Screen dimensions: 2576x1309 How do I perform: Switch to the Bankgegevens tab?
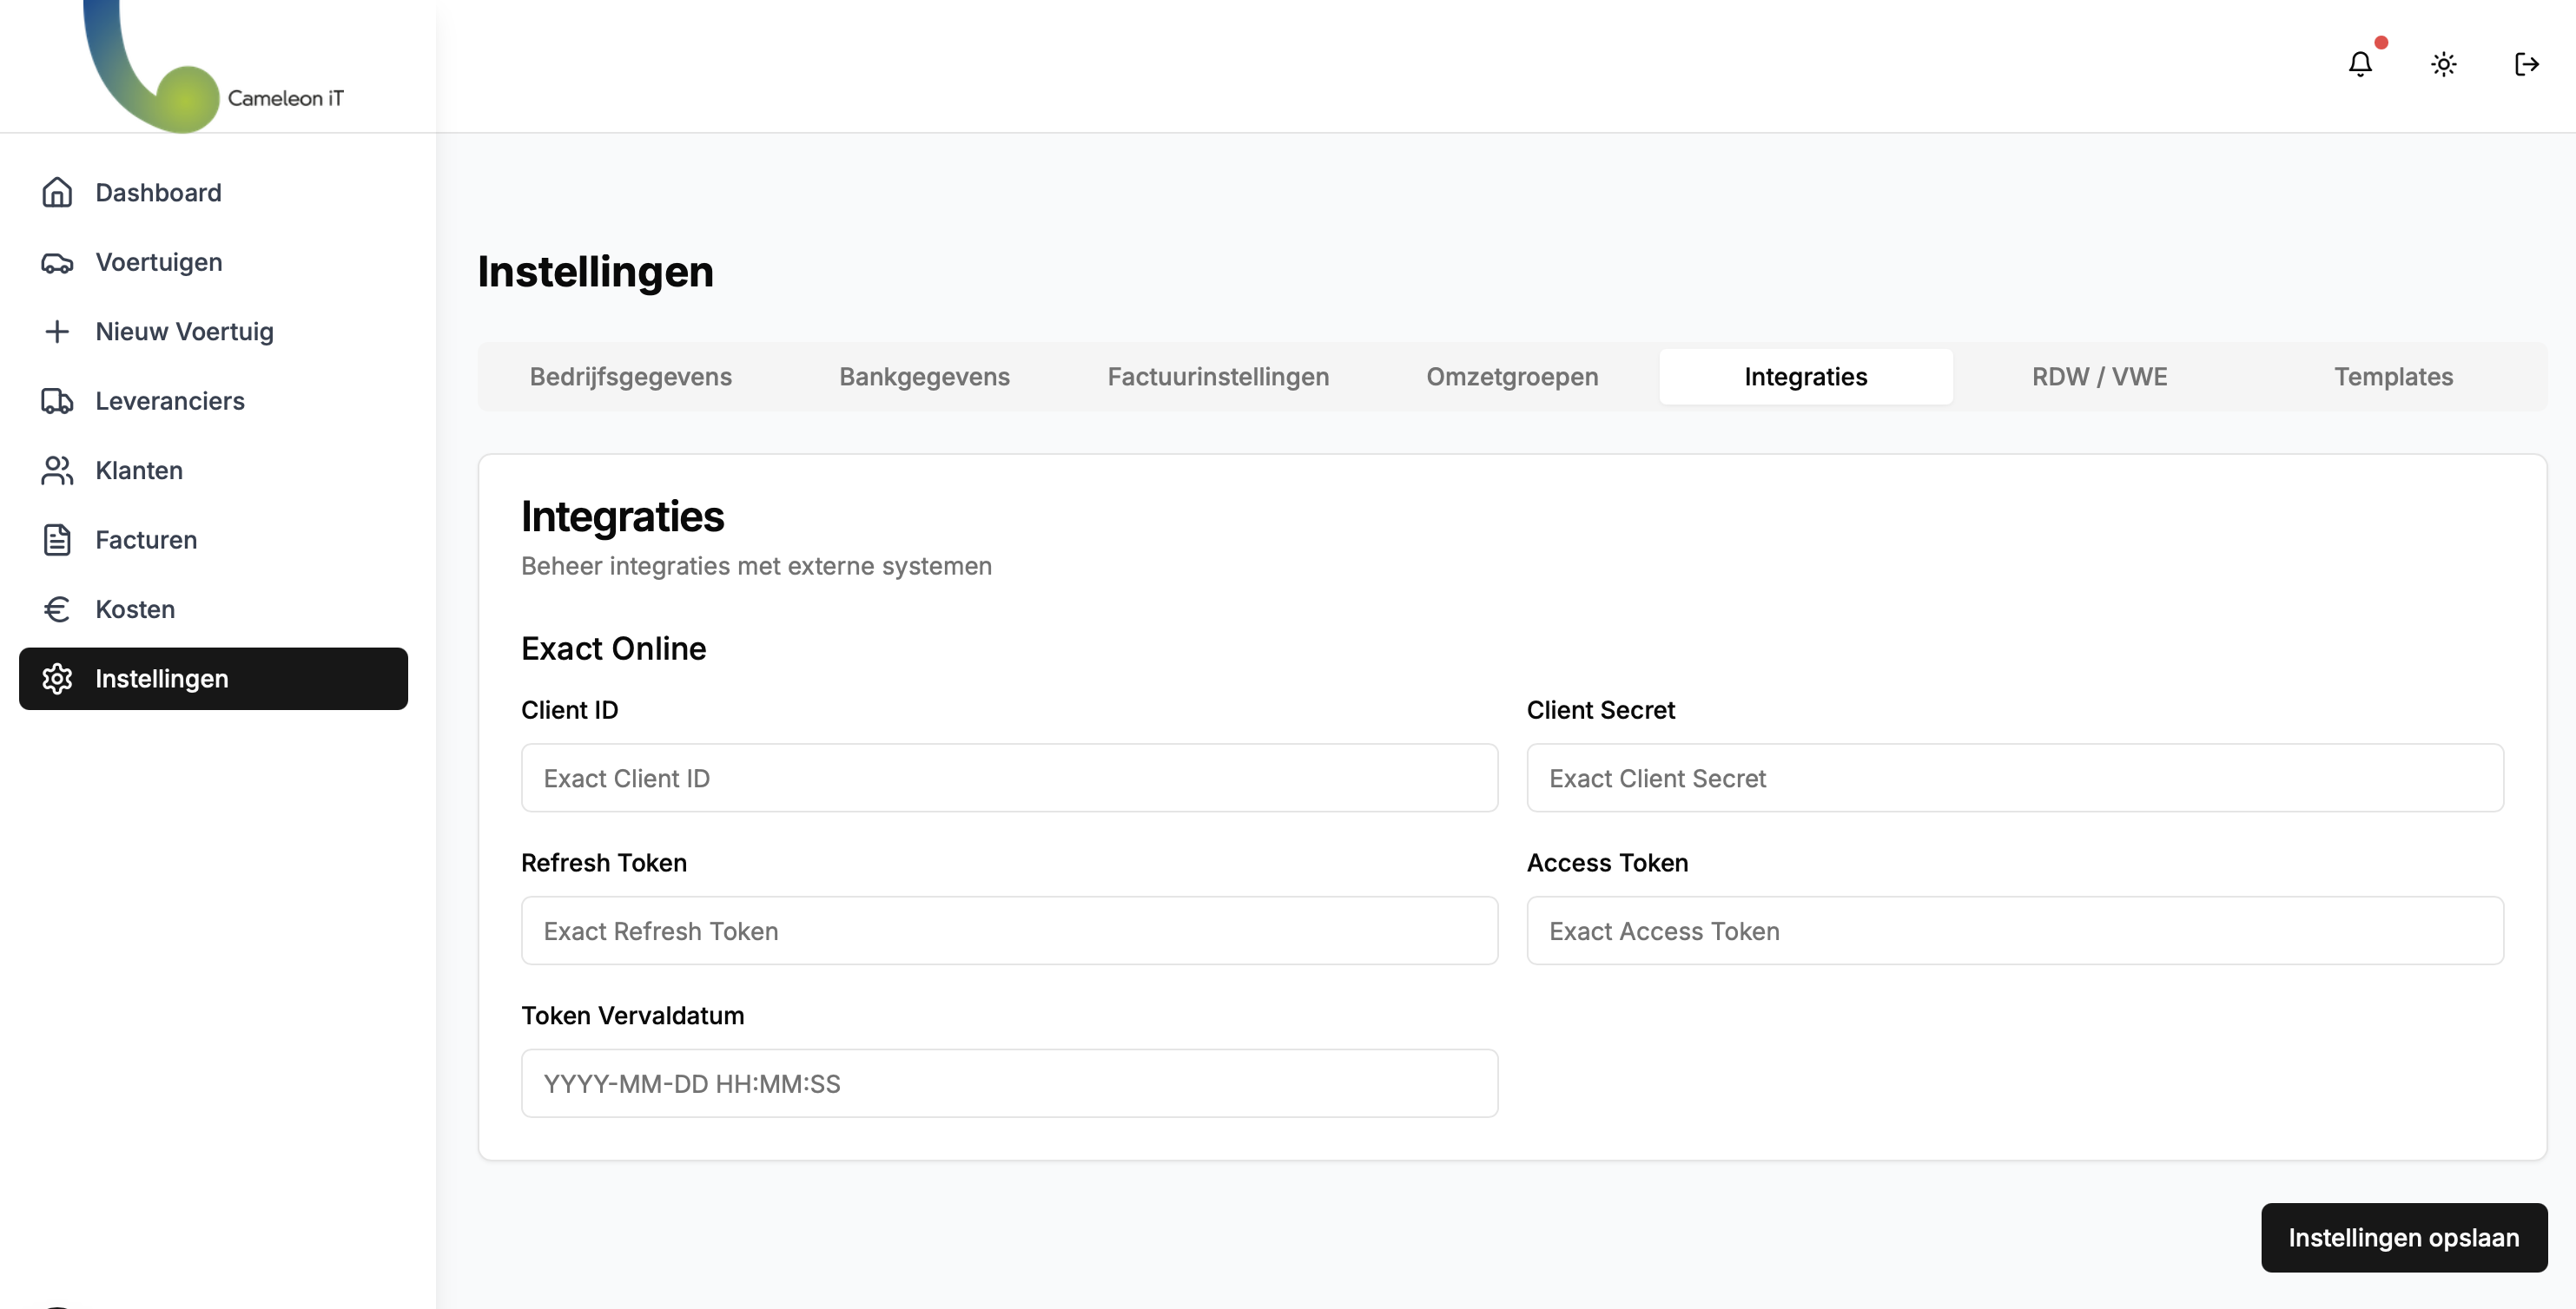point(924,377)
